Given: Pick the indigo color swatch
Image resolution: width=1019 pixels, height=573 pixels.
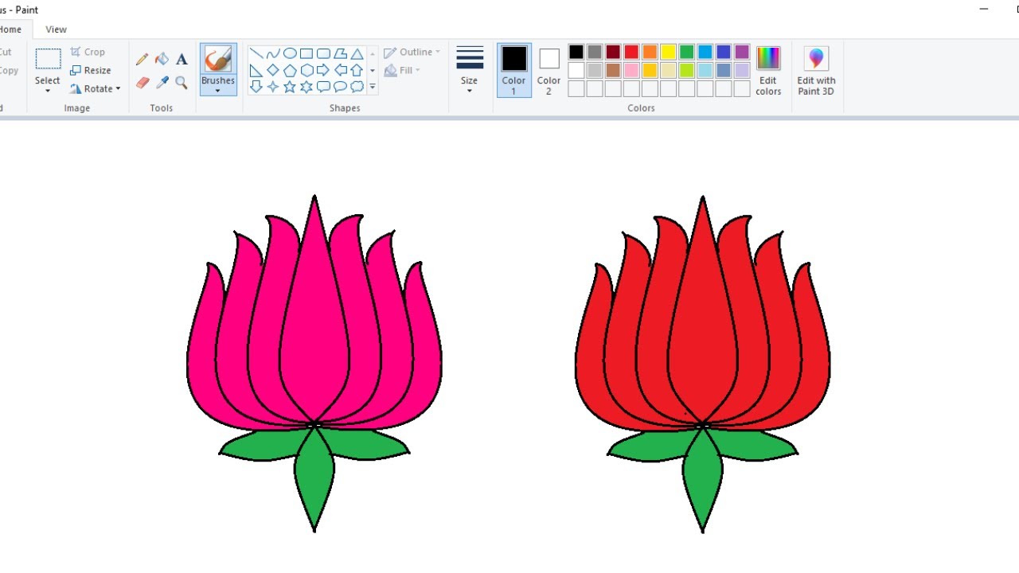Looking at the screenshot, I should pos(723,52).
